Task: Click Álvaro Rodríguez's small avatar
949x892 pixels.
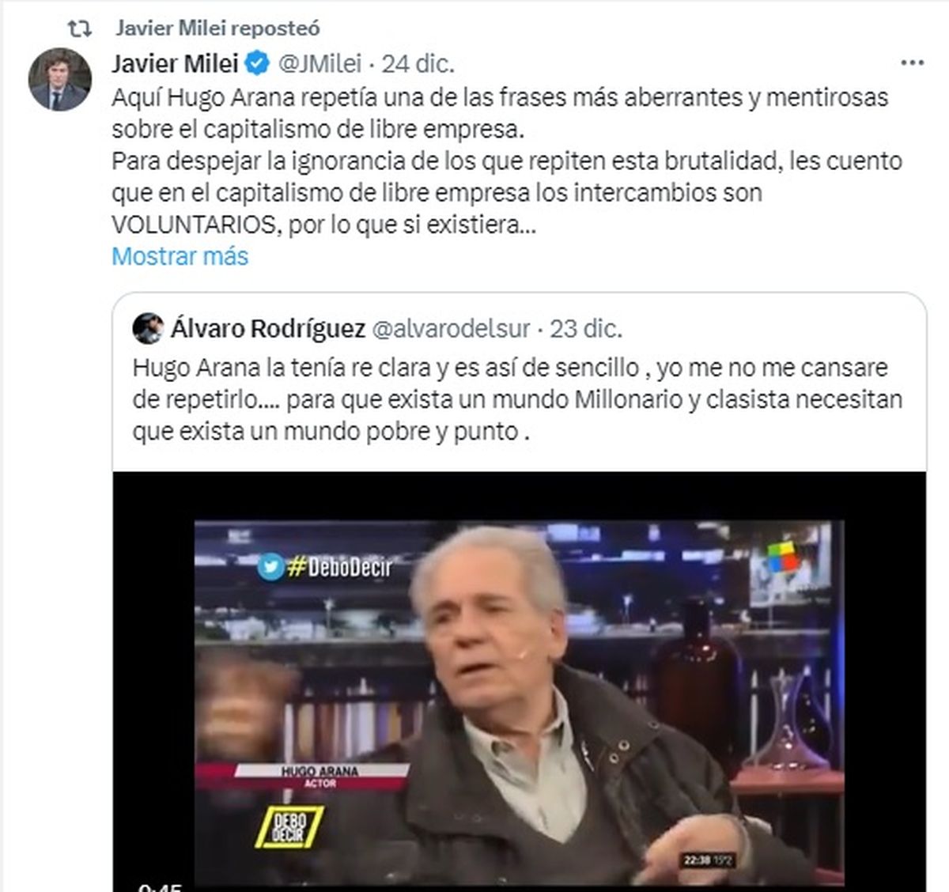Action: [x=148, y=328]
